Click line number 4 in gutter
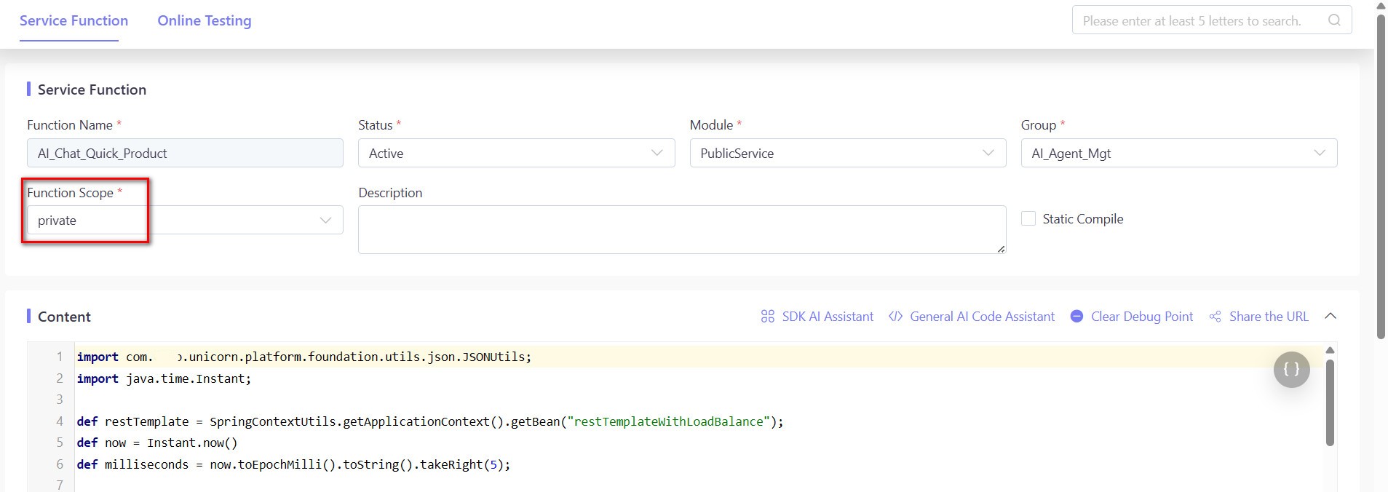 click(60, 421)
